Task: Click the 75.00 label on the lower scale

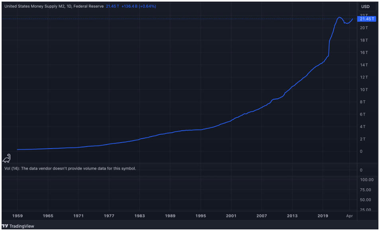Action: (365, 190)
